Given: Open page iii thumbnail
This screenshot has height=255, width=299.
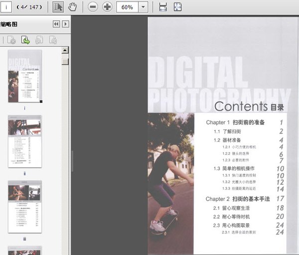Looking at the screenshot, I should [x=25, y=207].
